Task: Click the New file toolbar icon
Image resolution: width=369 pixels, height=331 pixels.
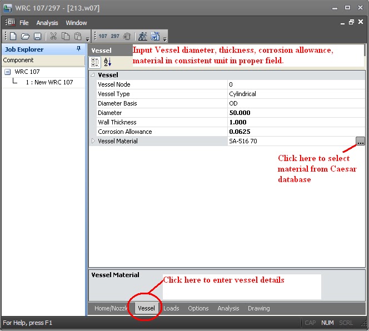Action: 13,36
